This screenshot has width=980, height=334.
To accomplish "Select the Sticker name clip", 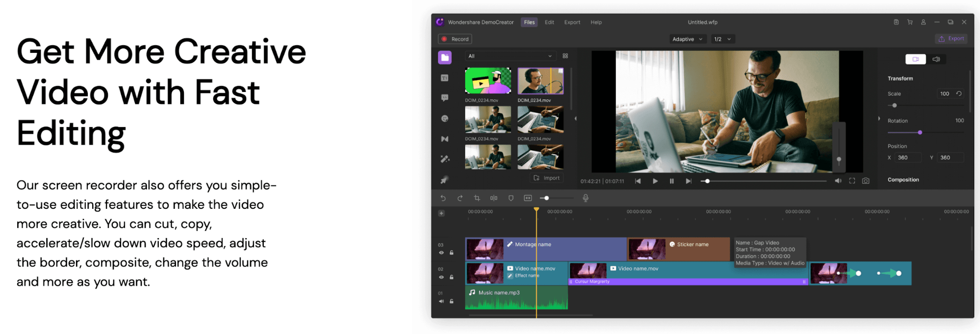I will (x=679, y=249).
